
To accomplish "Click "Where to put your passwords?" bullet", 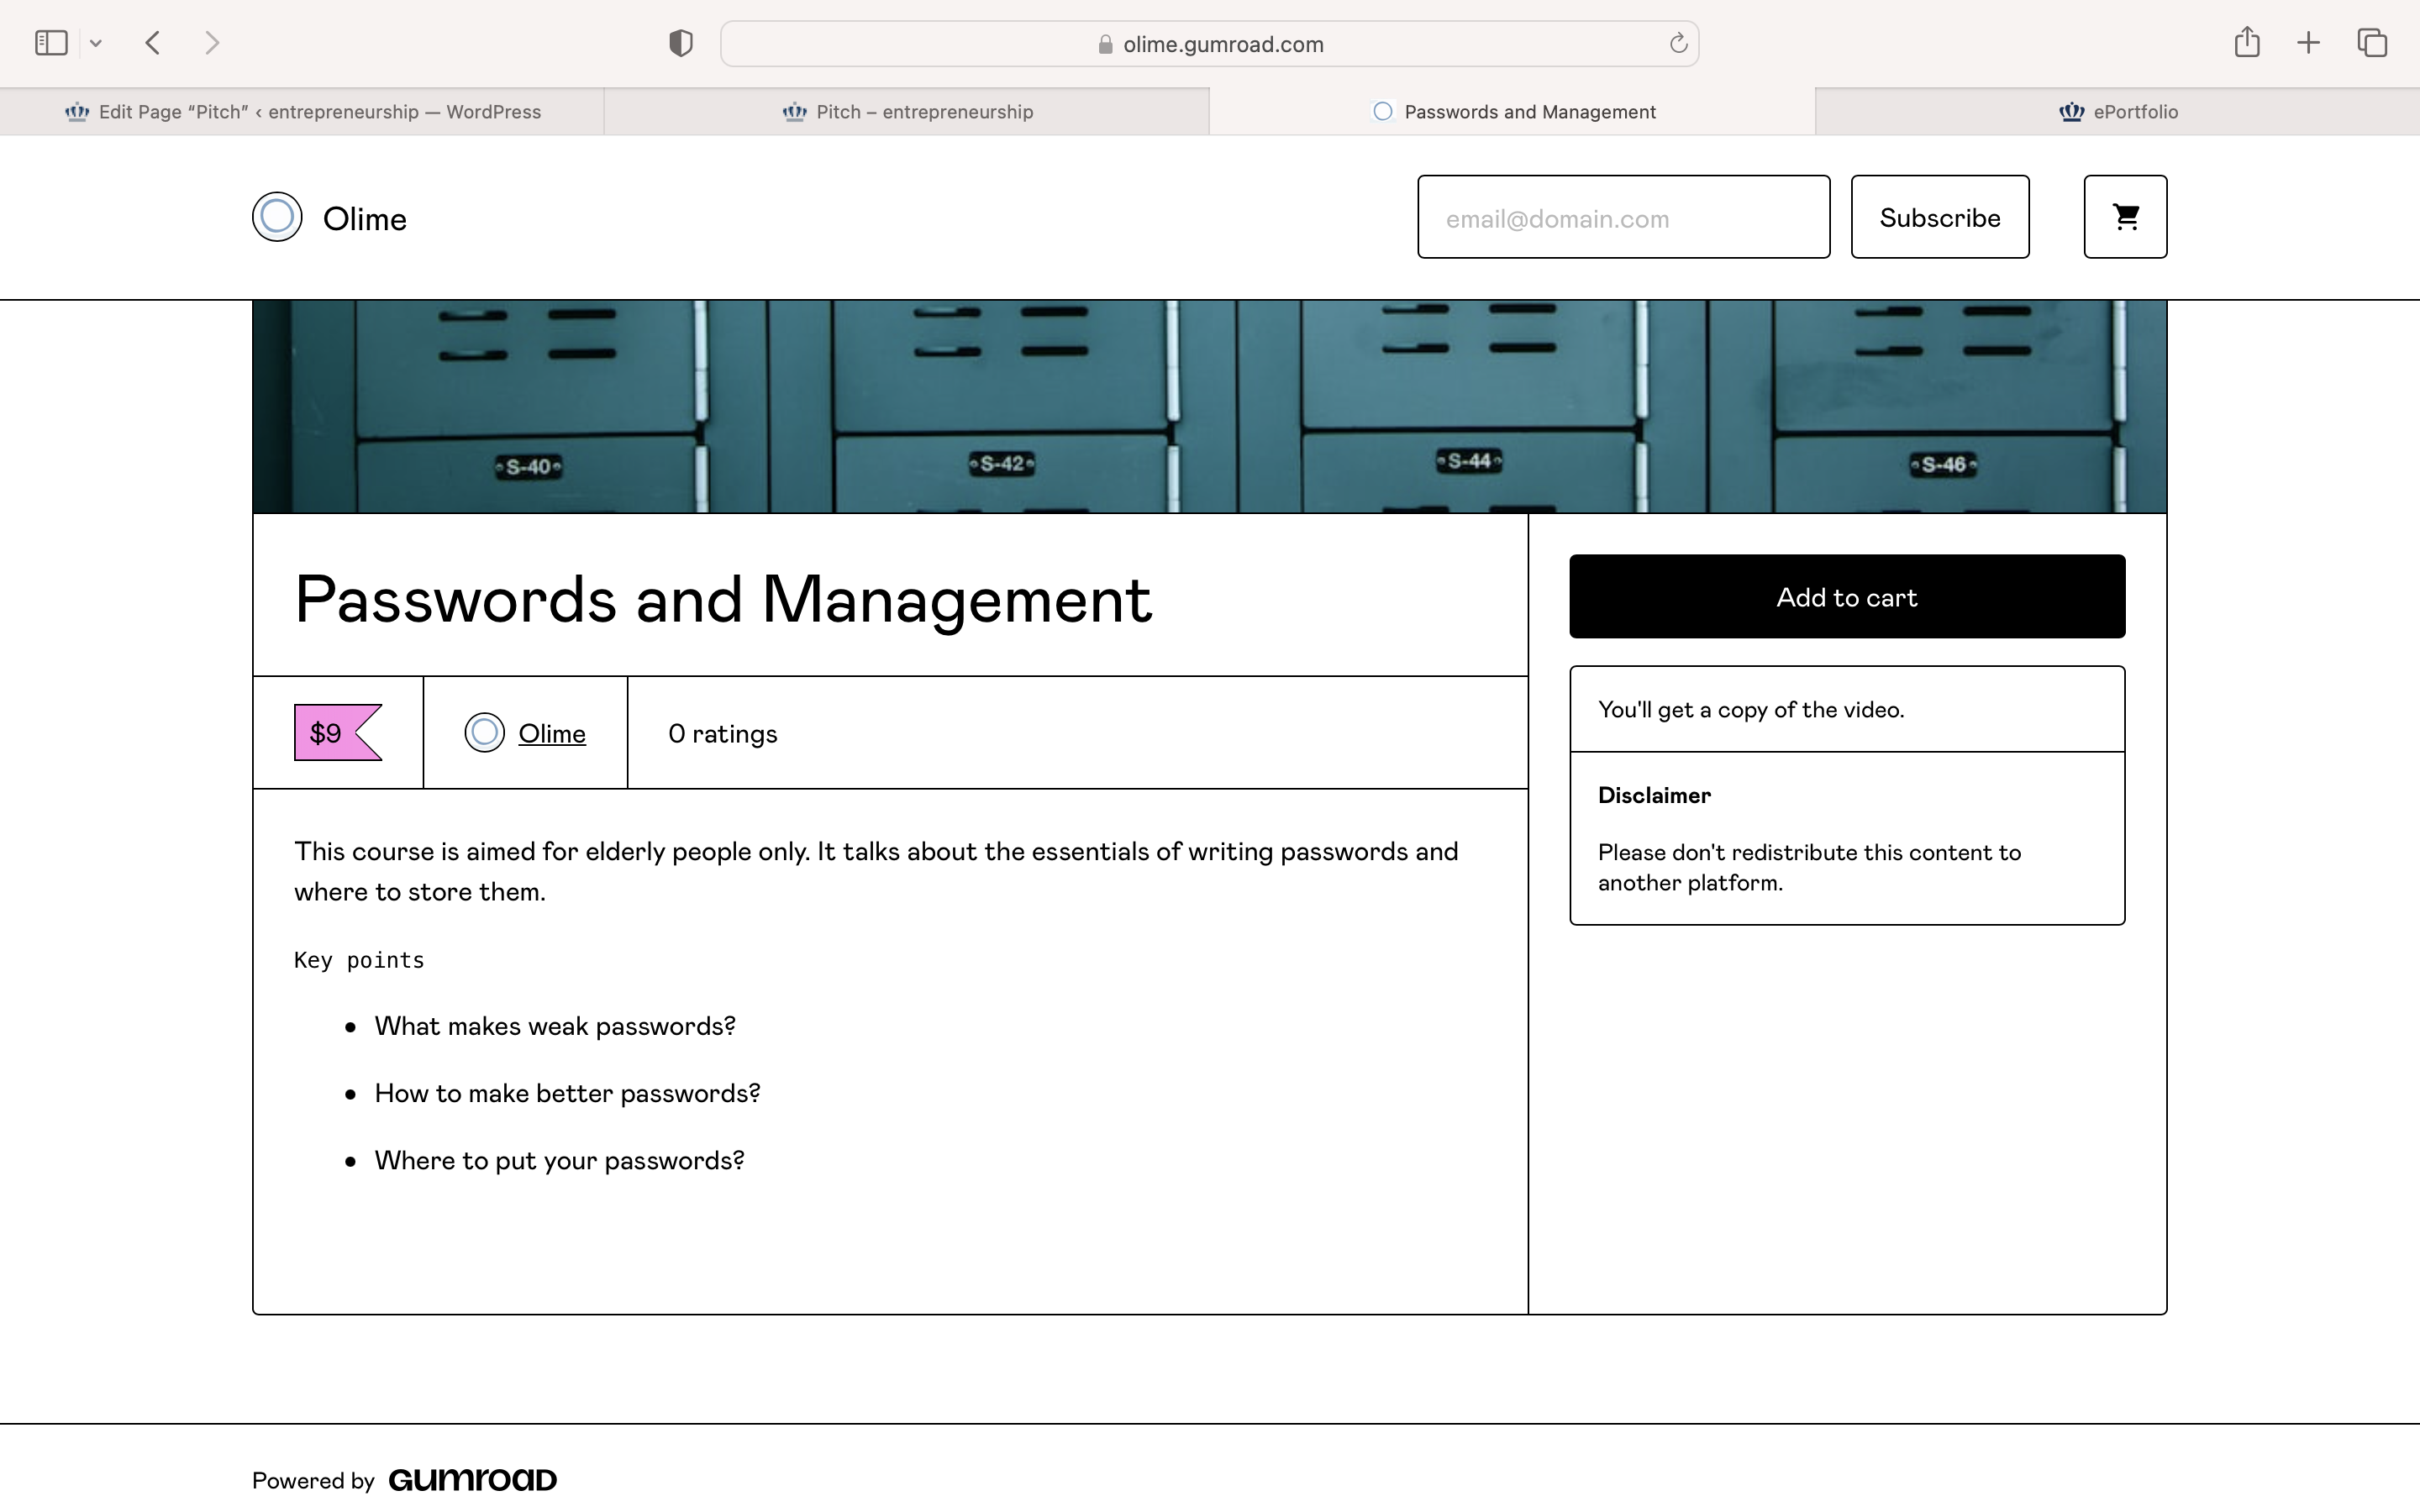I will (559, 1161).
